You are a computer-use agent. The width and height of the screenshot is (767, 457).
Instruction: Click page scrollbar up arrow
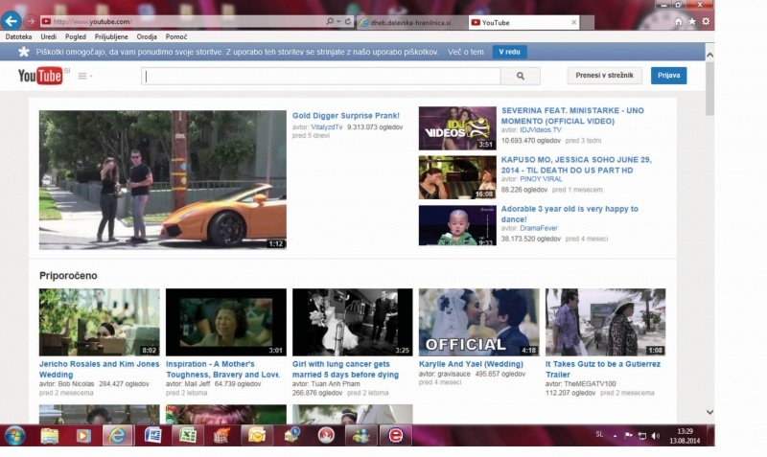pyautogui.click(x=709, y=56)
